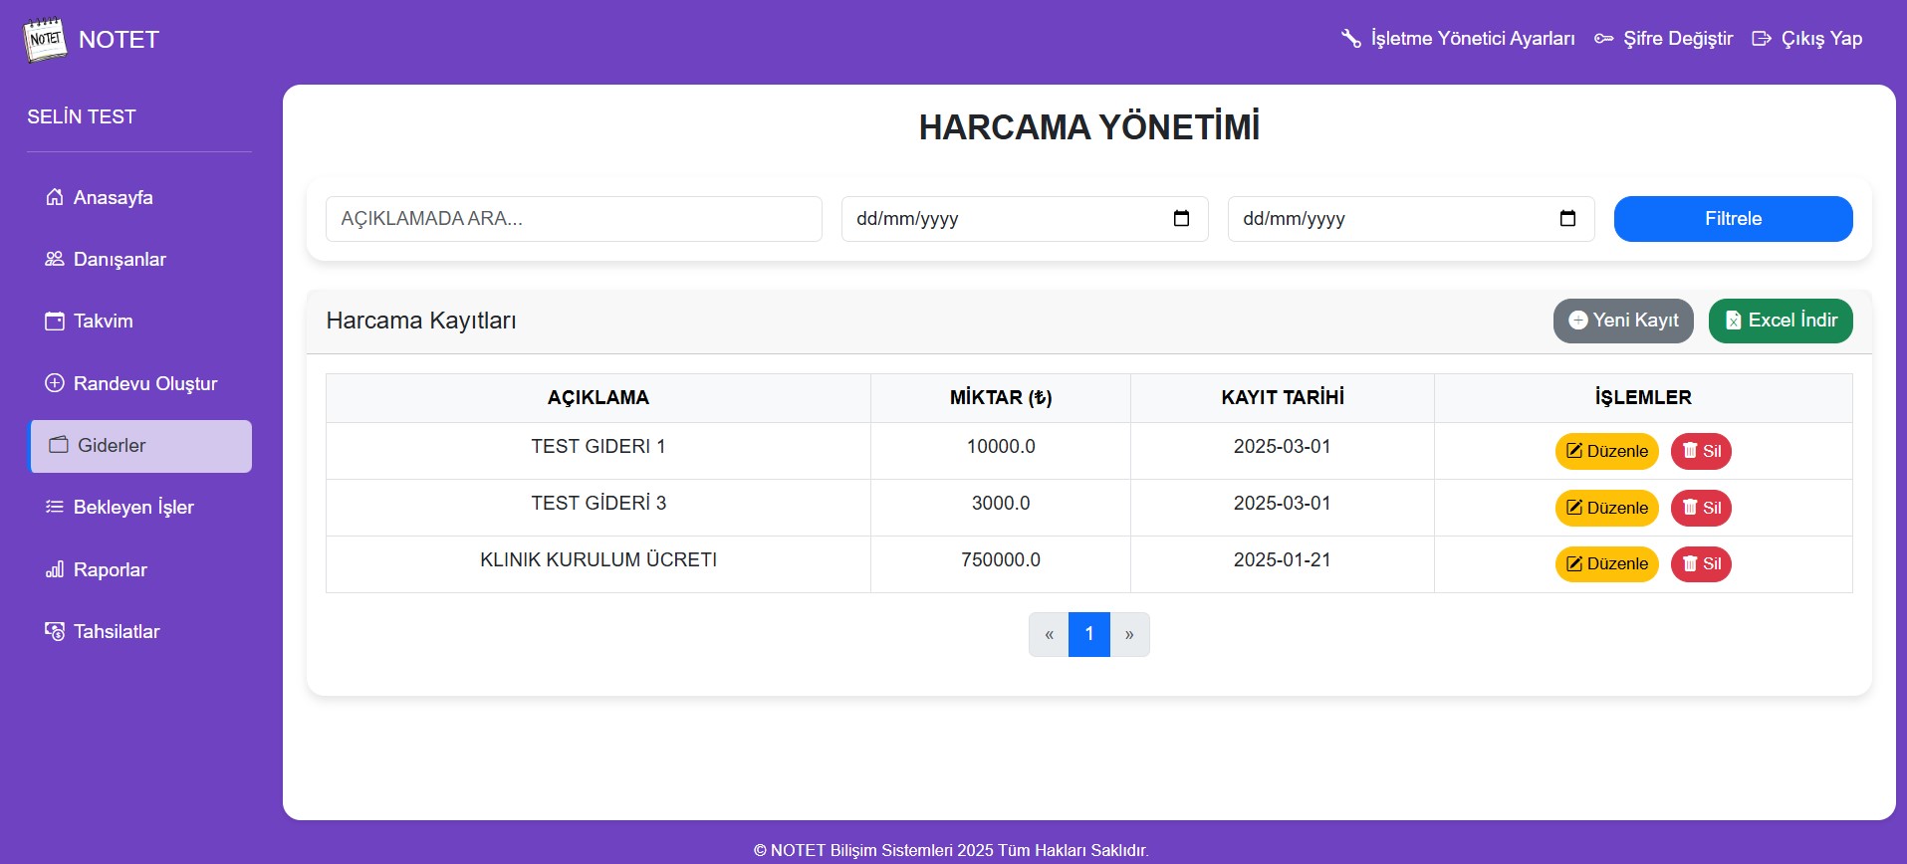Image resolution: width=1907 pixels, height=864 pixels.
Task: Click the list icon next to Bekleyen İşler
Action: [x=55, y=507]
